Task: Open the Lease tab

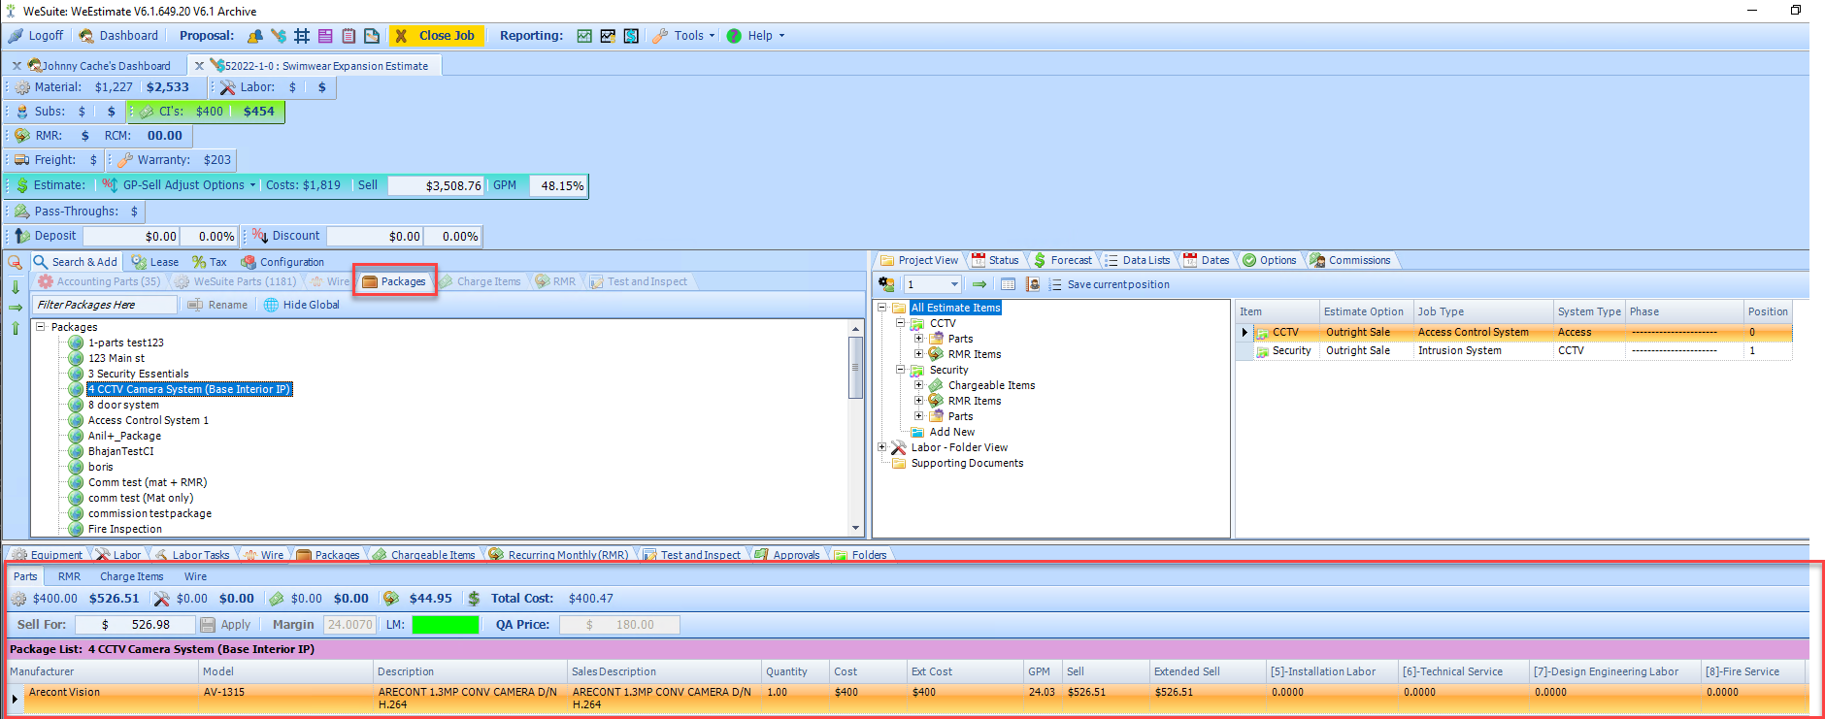Action: pos(155,262)
